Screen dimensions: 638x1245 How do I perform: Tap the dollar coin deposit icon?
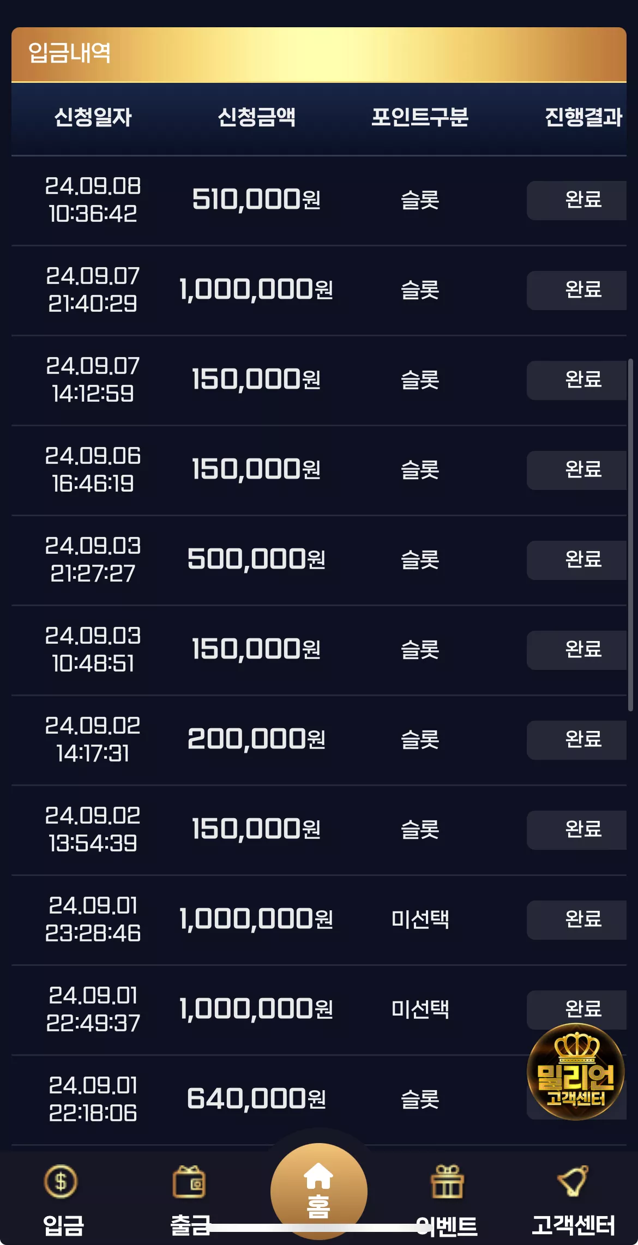pyautogui.click(x=61, y=1181)
